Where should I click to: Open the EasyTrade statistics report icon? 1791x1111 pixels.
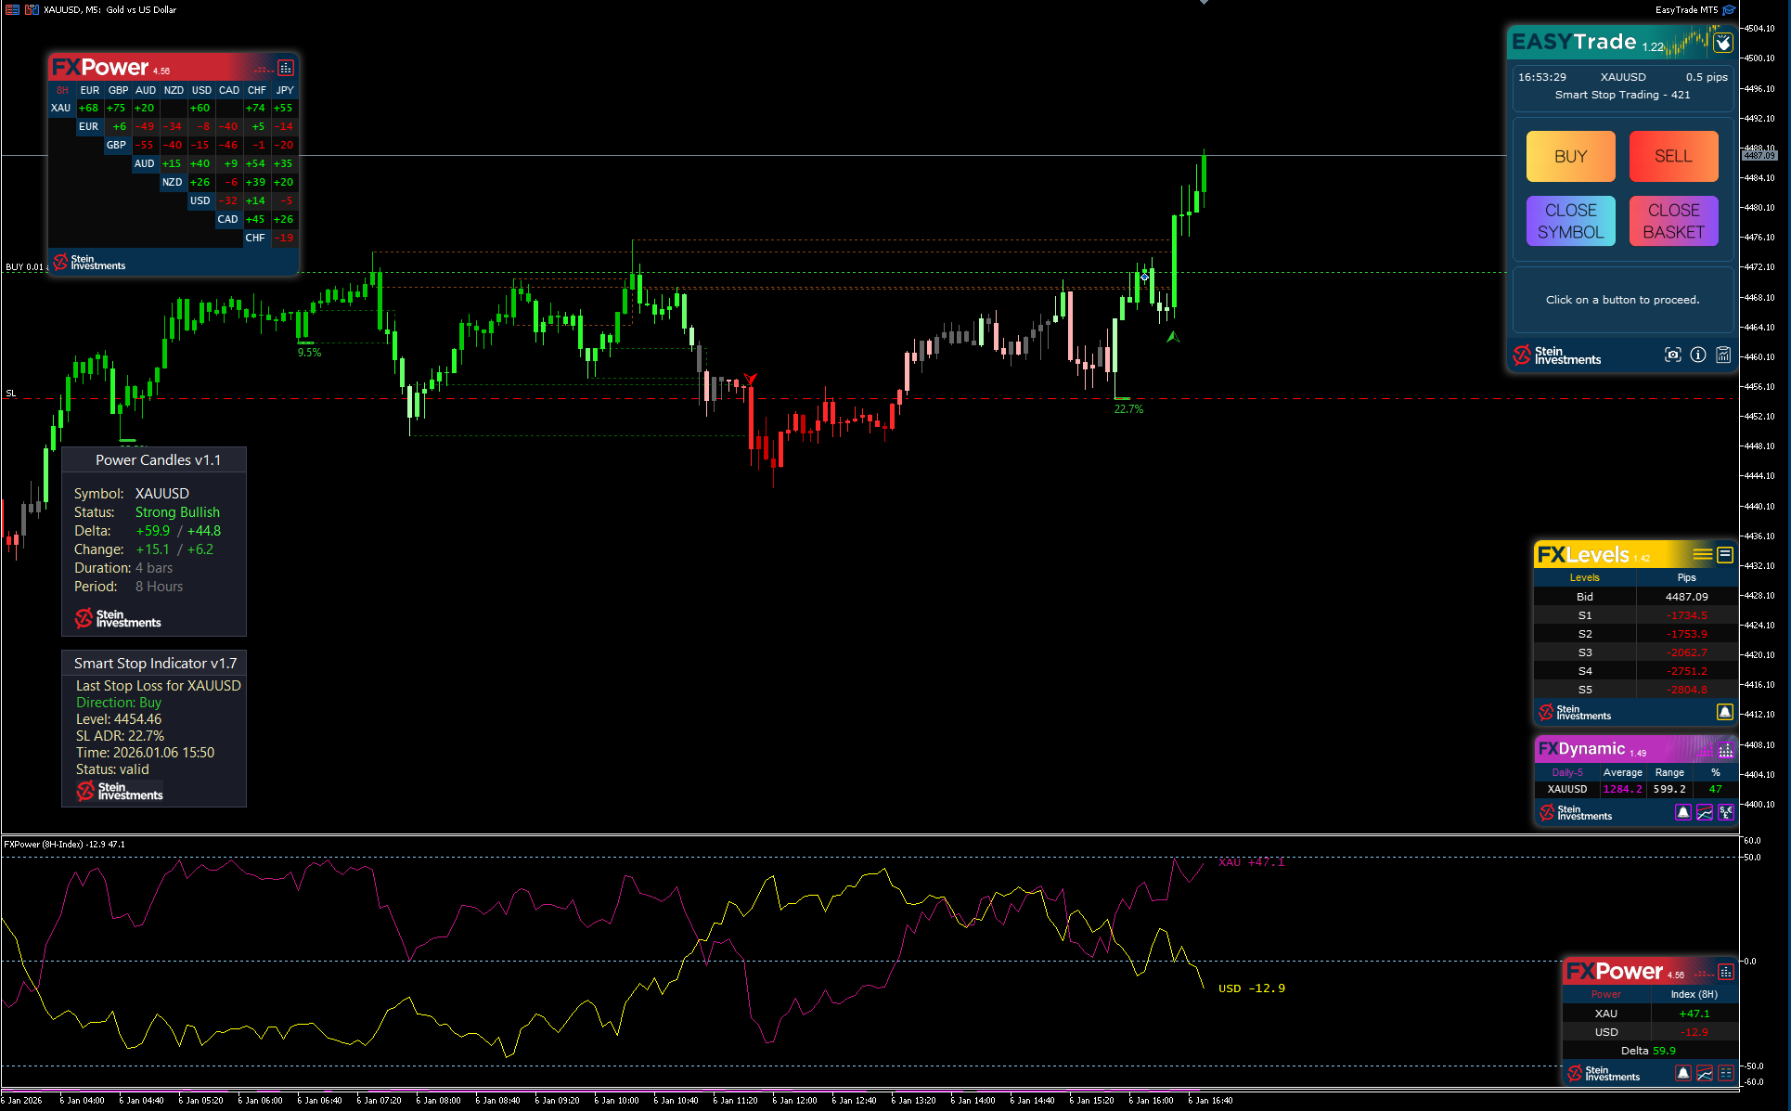point(1723,355)
